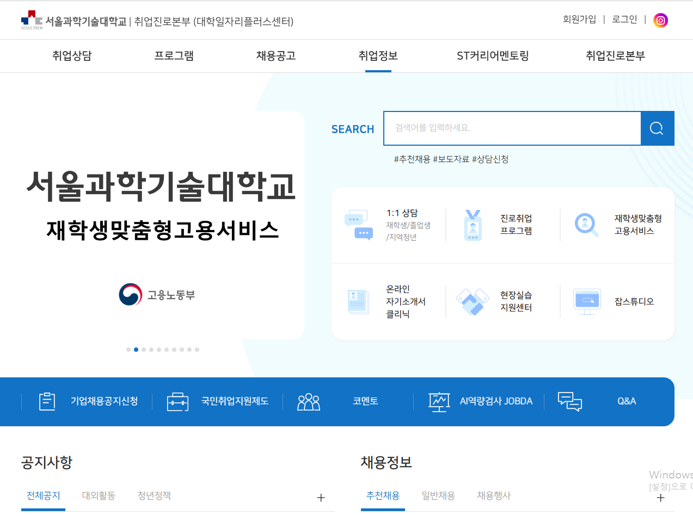Open the 취업상담 menu
The width and height of the screenshot is (693, 516).
72,55
